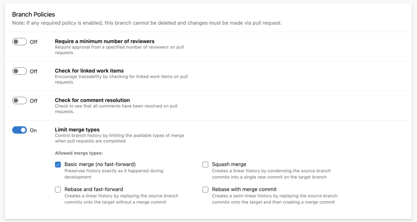This screenshot has height=222, width=417.
Task: Click the semi-linear history description text
Action: click(x=274, y=199)
